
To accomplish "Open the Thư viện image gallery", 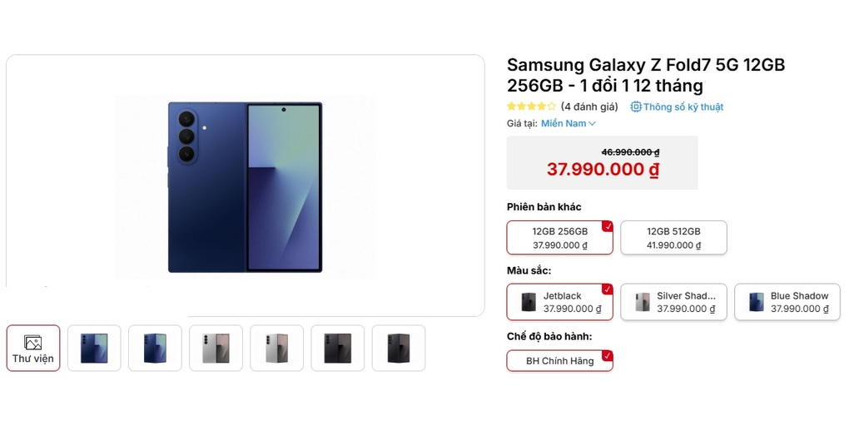I will 33,348.
